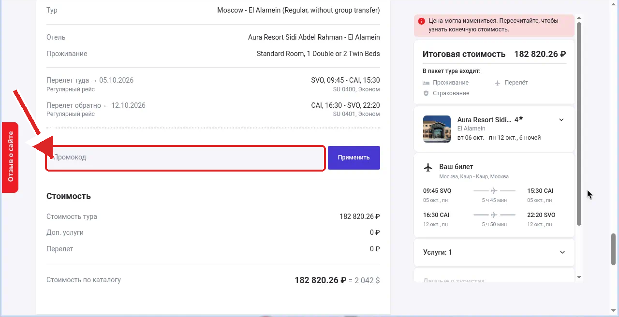Click the Перелет туда → 05.10.2026 label
This screenshot has height=317, width=619.
coord(90,80)
